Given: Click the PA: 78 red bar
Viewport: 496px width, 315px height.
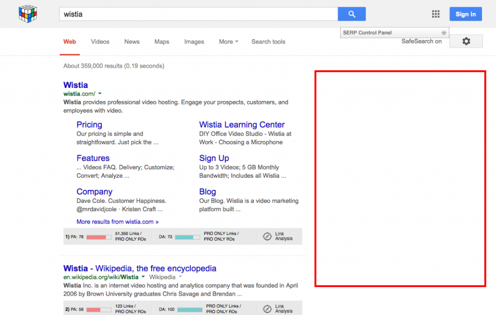Looking at the screenshot, I should [99, 237].
